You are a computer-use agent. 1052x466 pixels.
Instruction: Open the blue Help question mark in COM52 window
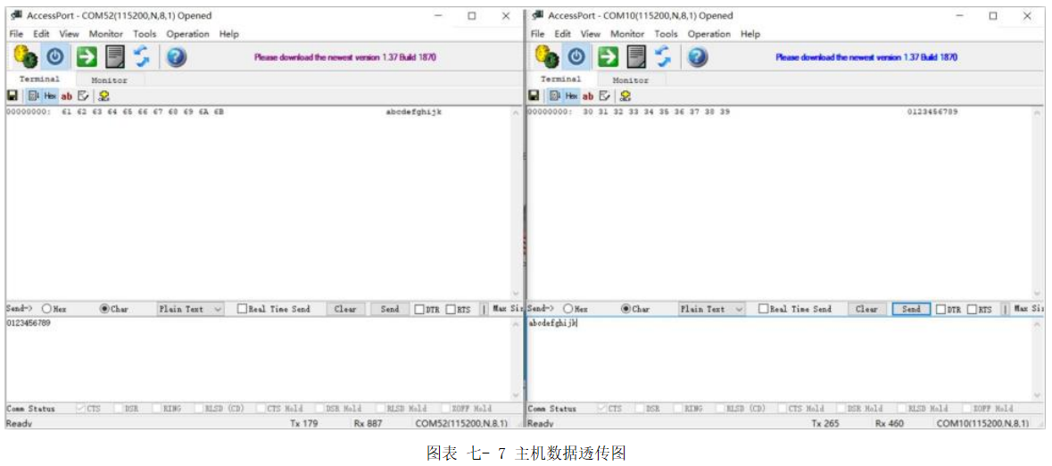(x=176, y=56)
